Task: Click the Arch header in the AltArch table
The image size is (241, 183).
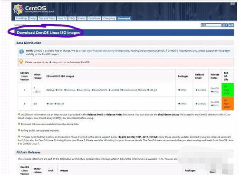Action: click(51, 171)
